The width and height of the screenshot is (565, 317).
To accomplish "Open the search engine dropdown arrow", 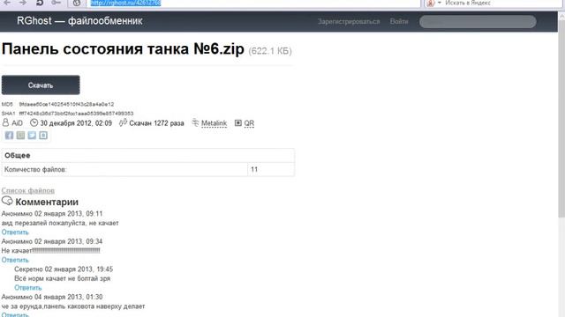I will (440, 3).
